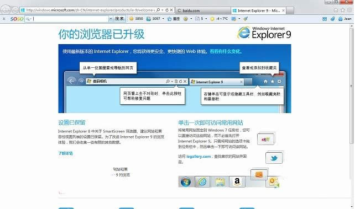Viewport: 355px width, 209px height.
Task: Stop loading with the address bar X icon
Action: pyautogui.click(x=171, y=10)
